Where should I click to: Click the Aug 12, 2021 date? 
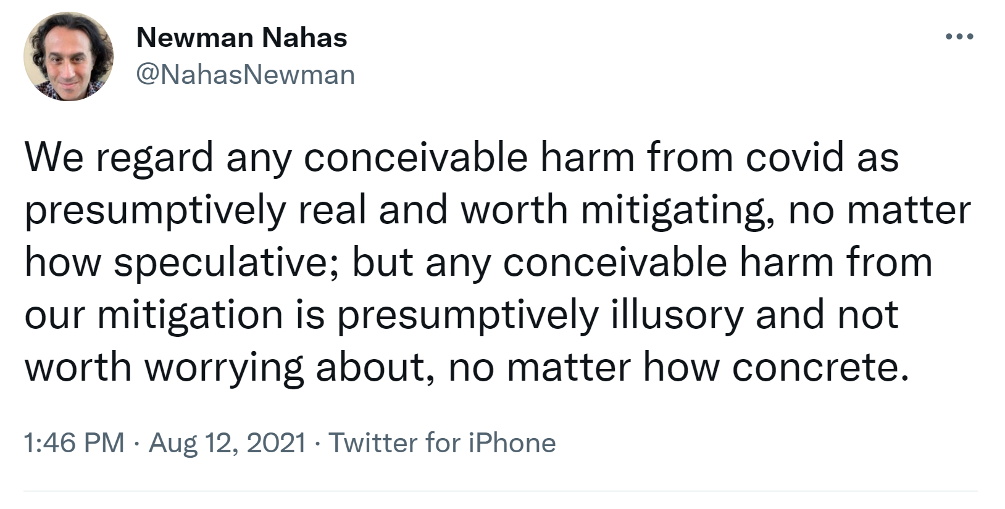pyautogui.click(x=227, y=442)
